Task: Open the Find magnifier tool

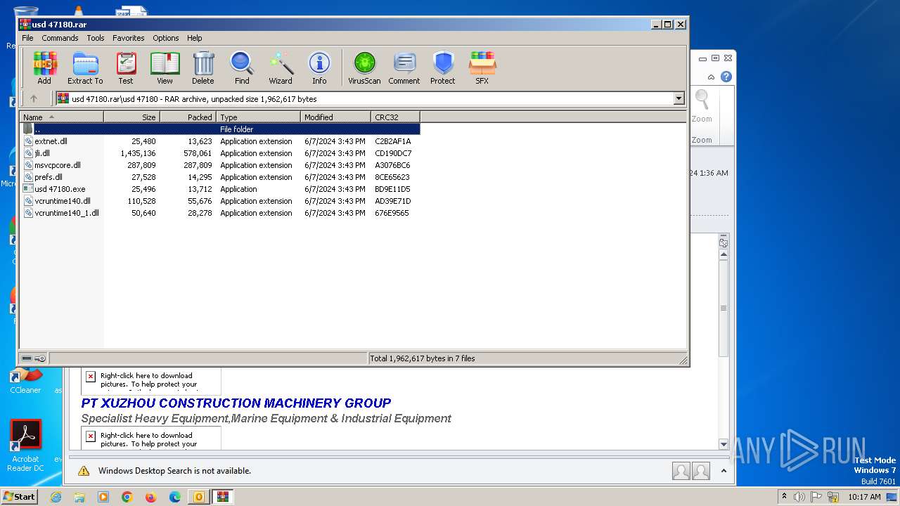Action: click(242, 68)
